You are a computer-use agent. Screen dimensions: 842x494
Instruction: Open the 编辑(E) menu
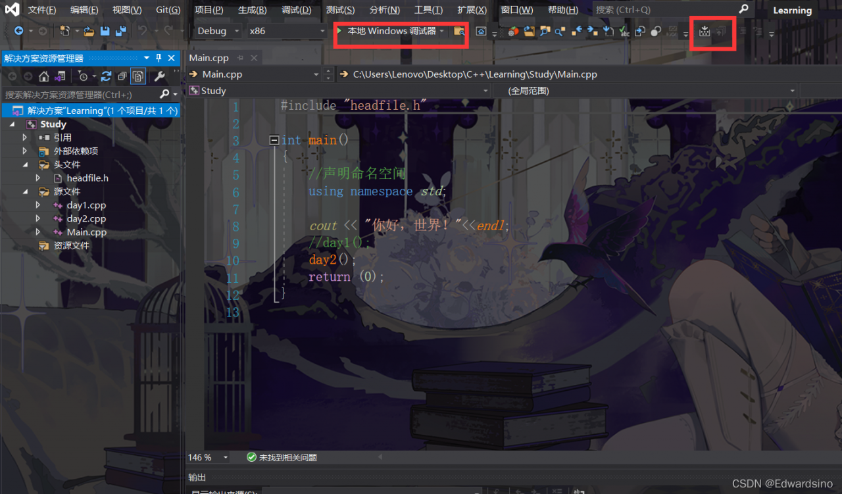point(84,10)
